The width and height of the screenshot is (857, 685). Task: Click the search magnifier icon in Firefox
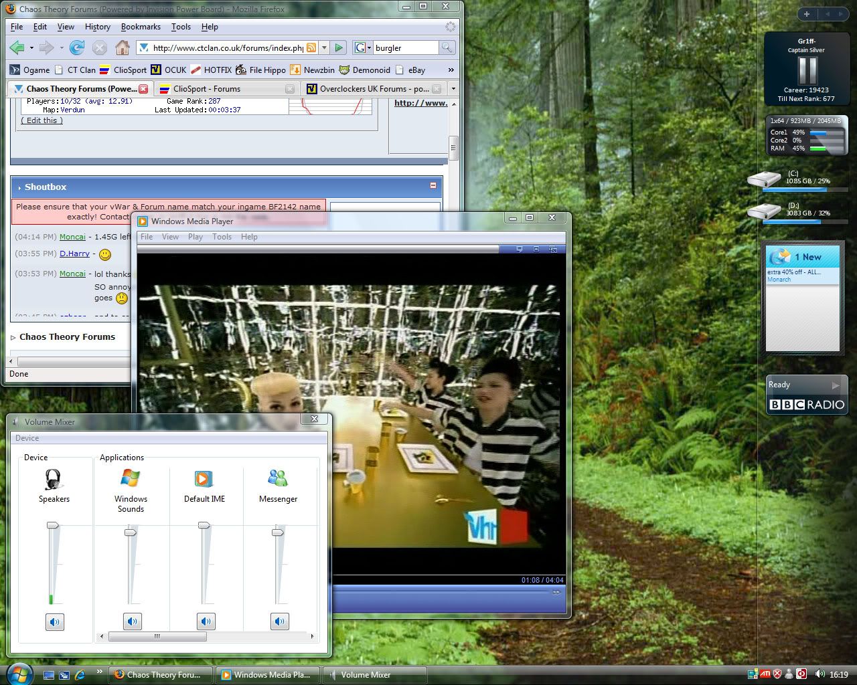tap(447, 47)
